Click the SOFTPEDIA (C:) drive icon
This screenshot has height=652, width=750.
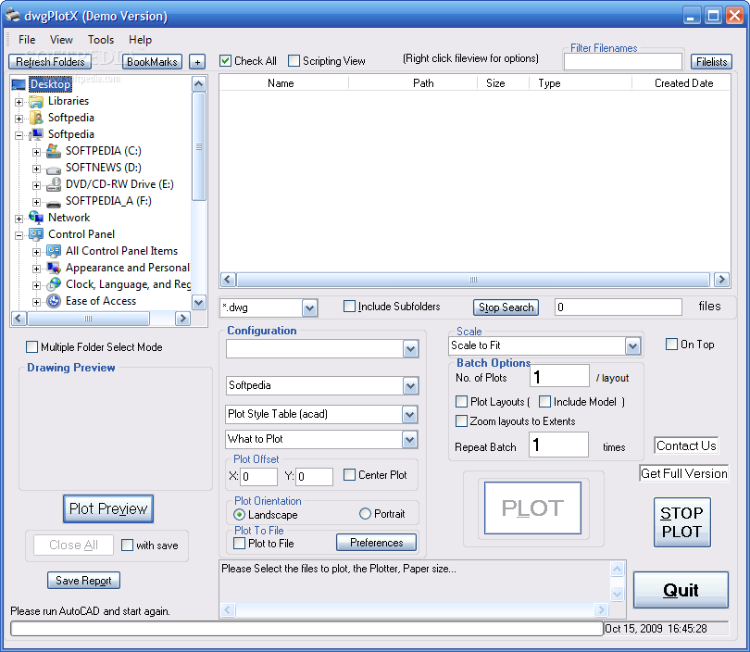coord(54,151)
